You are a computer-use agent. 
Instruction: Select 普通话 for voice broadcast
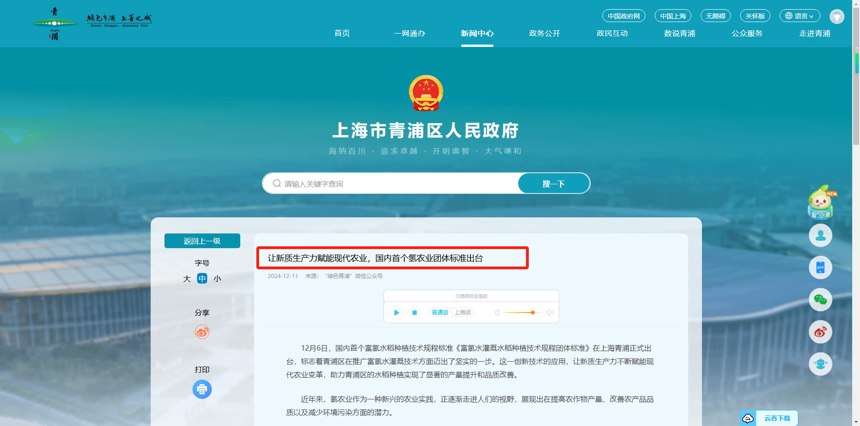click(x=440, y=312)
